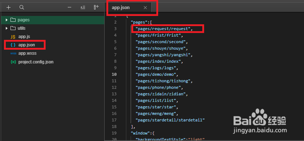304x141 pixels.
Task: Expand the pages folder arrow
Action: (x=7, y=20)
